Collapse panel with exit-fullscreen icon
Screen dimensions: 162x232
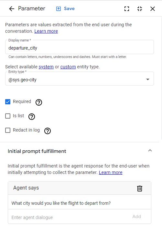(x=140, y=9)
